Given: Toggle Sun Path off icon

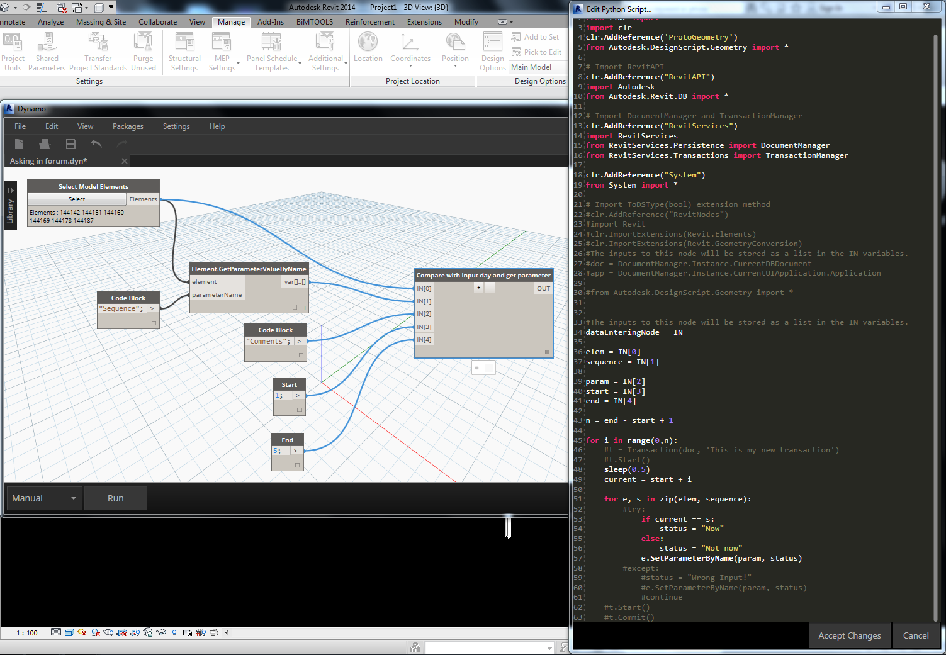Looking at the screenshot, I should tap(82, 632).
